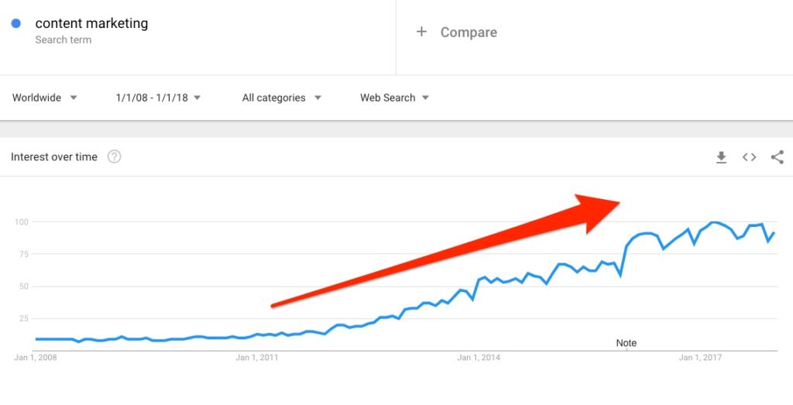
Task: Download the Interest over time data
Action: (x=721, y=157)
